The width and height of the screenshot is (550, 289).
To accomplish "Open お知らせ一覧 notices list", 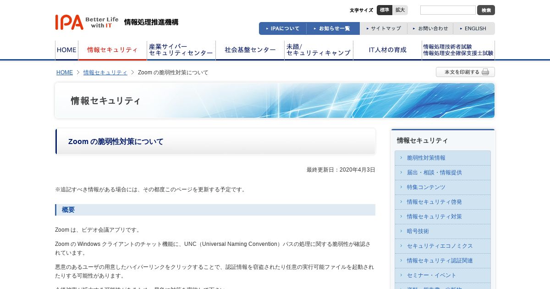I will (333, 28).
